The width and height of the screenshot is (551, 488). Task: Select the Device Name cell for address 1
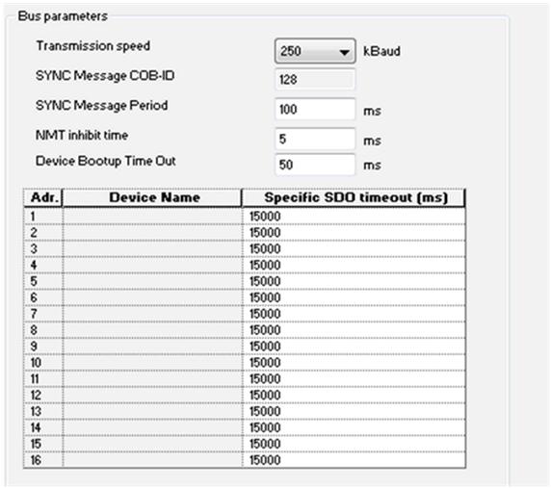click(152, 217)
